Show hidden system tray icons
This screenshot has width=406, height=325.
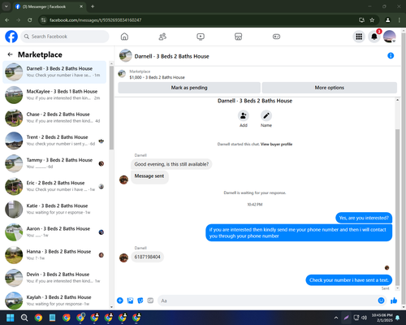coord(336,318)
